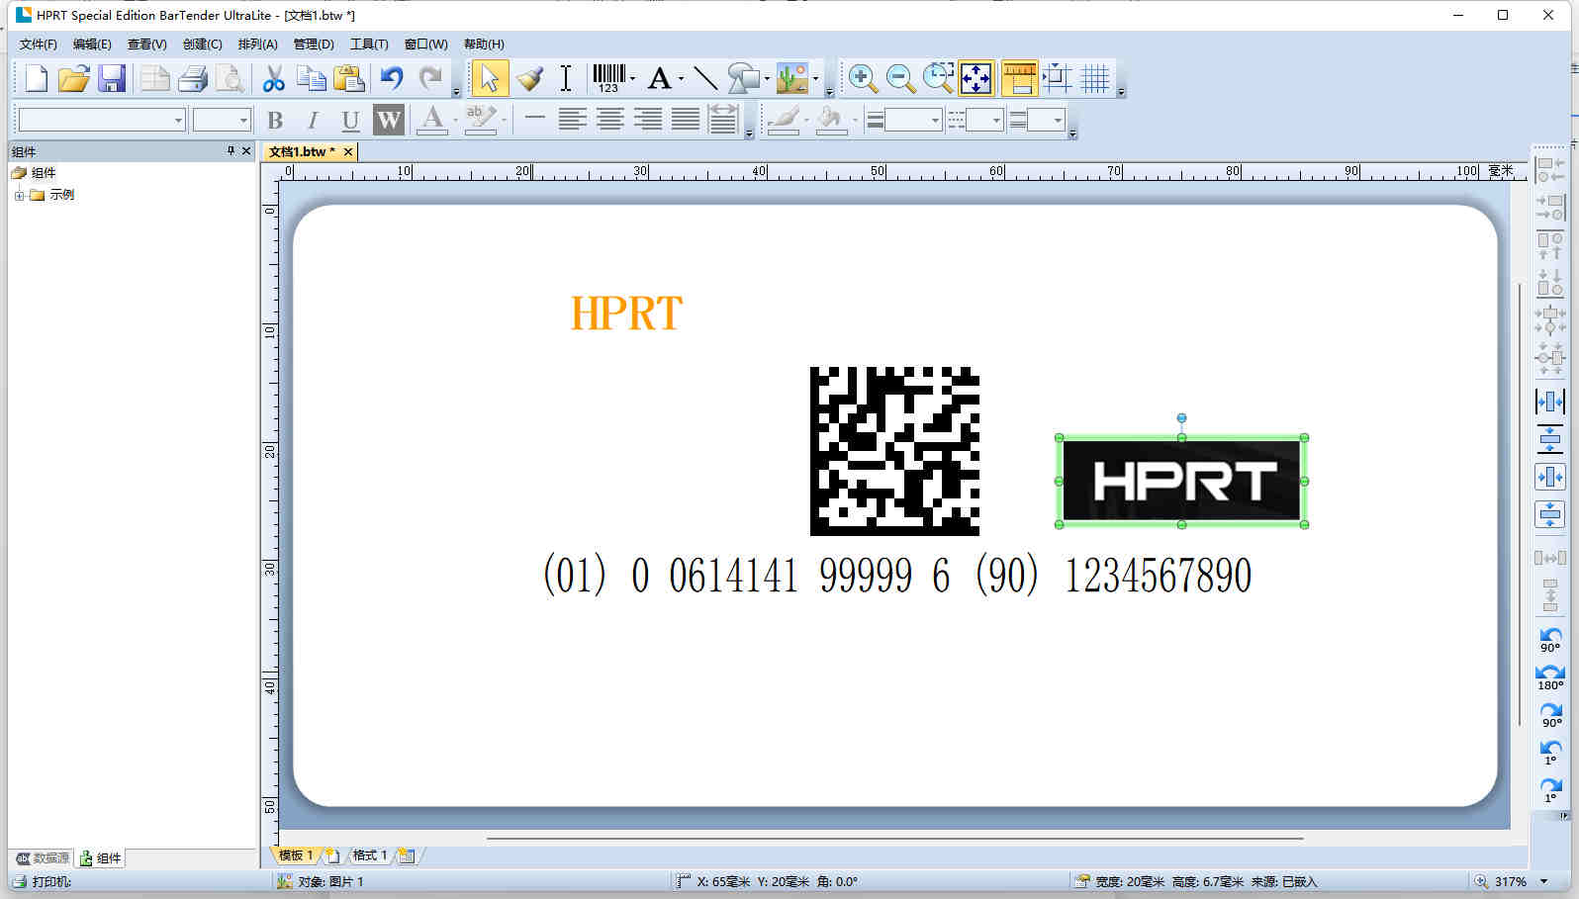
Task: Insert a shape using the shapes tool
Action: tap(743, 78)
